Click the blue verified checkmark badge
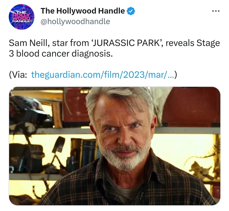 (131, 11)
